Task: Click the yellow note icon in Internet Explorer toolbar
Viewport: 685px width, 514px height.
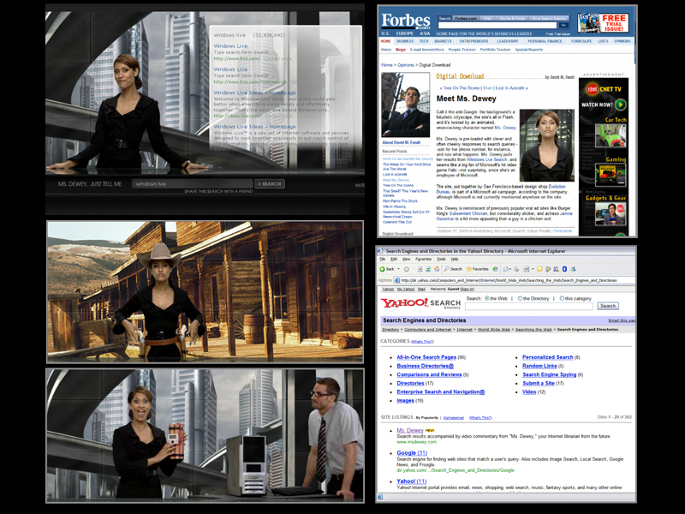Action: [539, 269]
